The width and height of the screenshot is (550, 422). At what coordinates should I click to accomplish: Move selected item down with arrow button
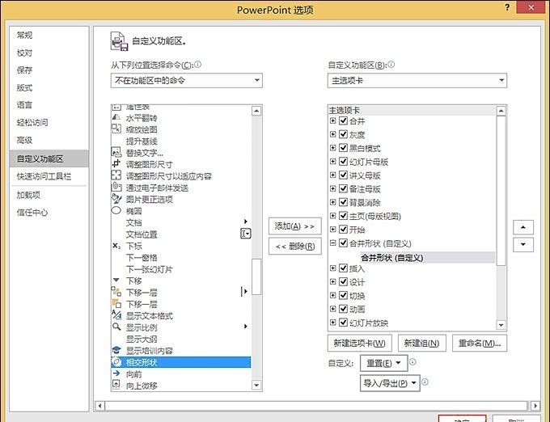pos(523,245)
